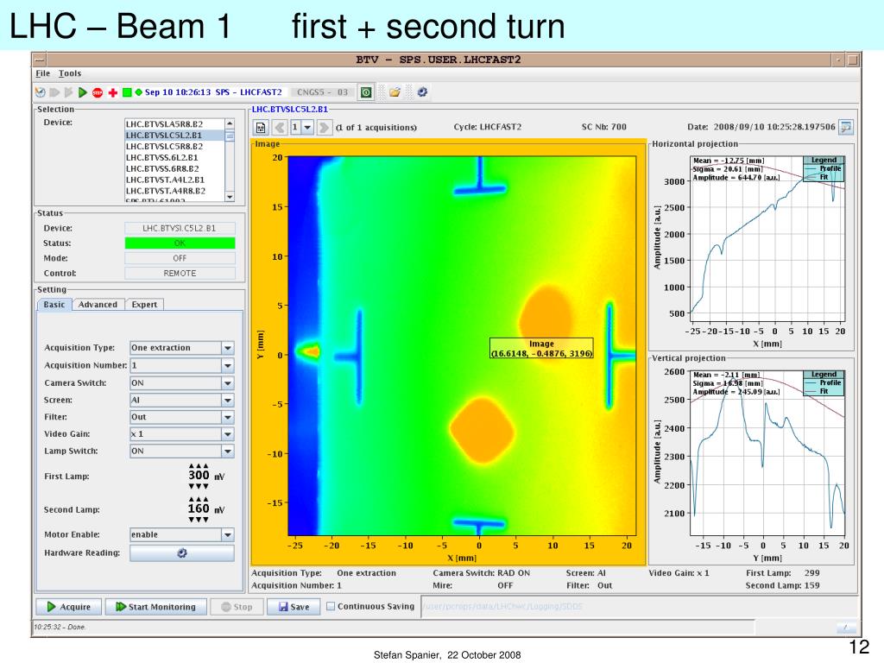
Task: Click the second greyed-out skip arrow in toolbar
Action: 69,92
